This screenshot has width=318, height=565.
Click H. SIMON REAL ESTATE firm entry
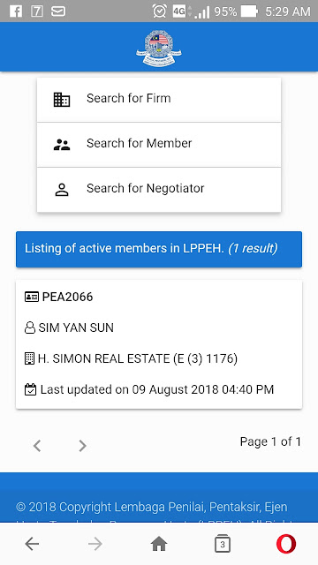[x=138, y=358]
